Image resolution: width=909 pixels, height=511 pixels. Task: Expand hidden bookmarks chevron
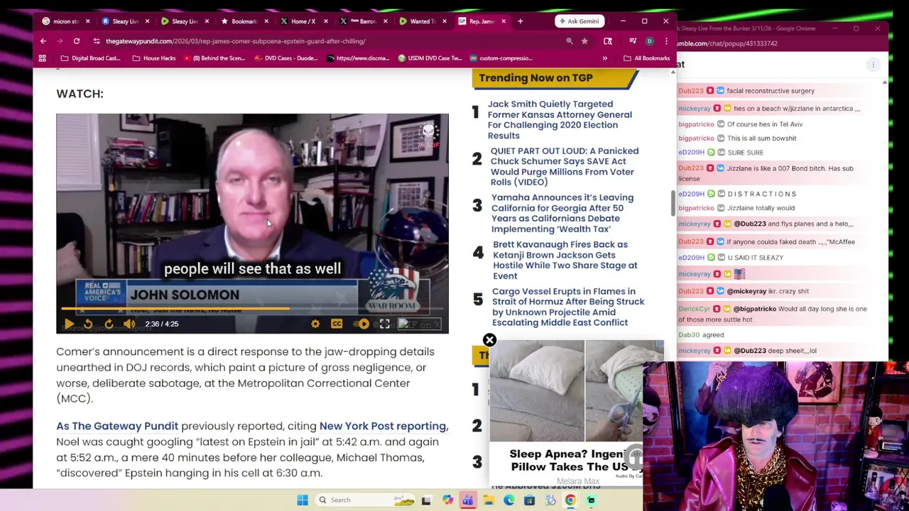pos(605,58)
